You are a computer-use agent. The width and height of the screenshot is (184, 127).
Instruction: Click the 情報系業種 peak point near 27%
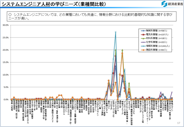116,32
